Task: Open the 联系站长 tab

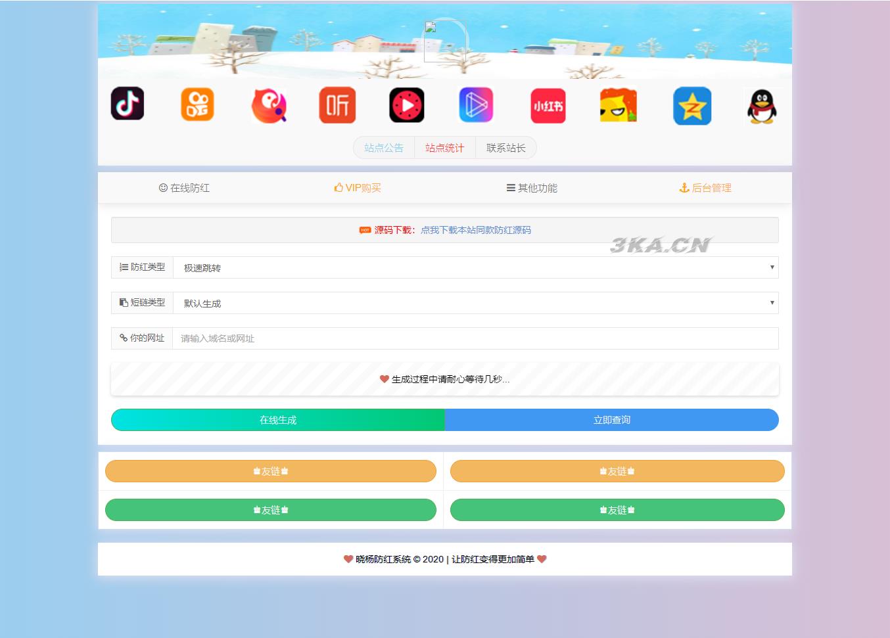Action: click(505, 147)
